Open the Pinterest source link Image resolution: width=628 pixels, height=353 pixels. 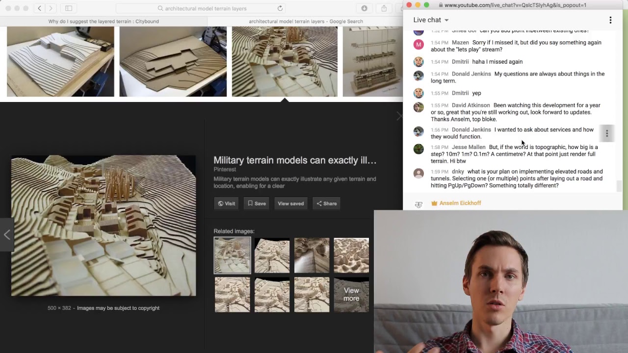pos(225,169)
